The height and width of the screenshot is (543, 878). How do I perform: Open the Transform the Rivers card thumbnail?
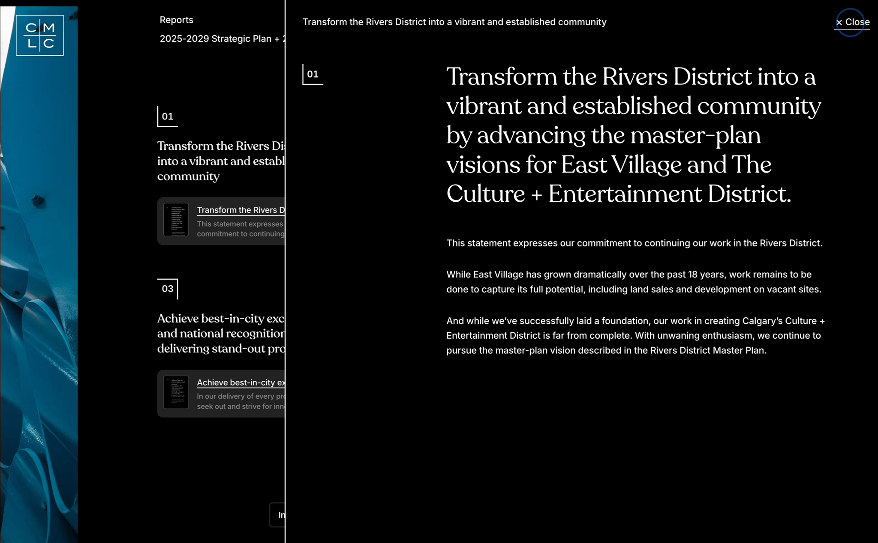coord(176,220)
